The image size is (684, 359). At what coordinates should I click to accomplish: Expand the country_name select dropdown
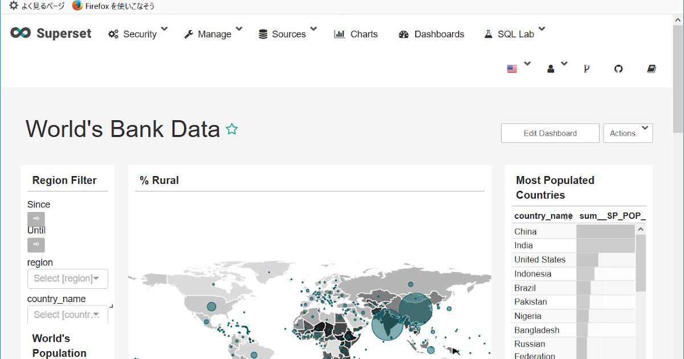[x=67, y=315]
